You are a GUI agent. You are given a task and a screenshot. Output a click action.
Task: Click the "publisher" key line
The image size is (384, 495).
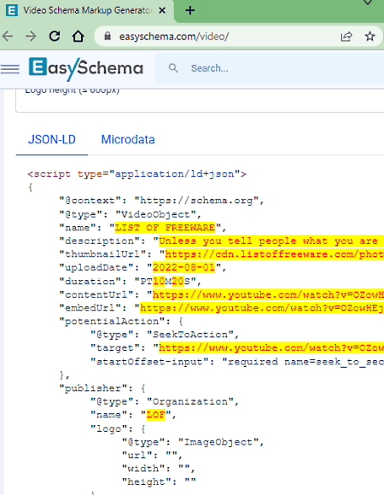point(102,388)
